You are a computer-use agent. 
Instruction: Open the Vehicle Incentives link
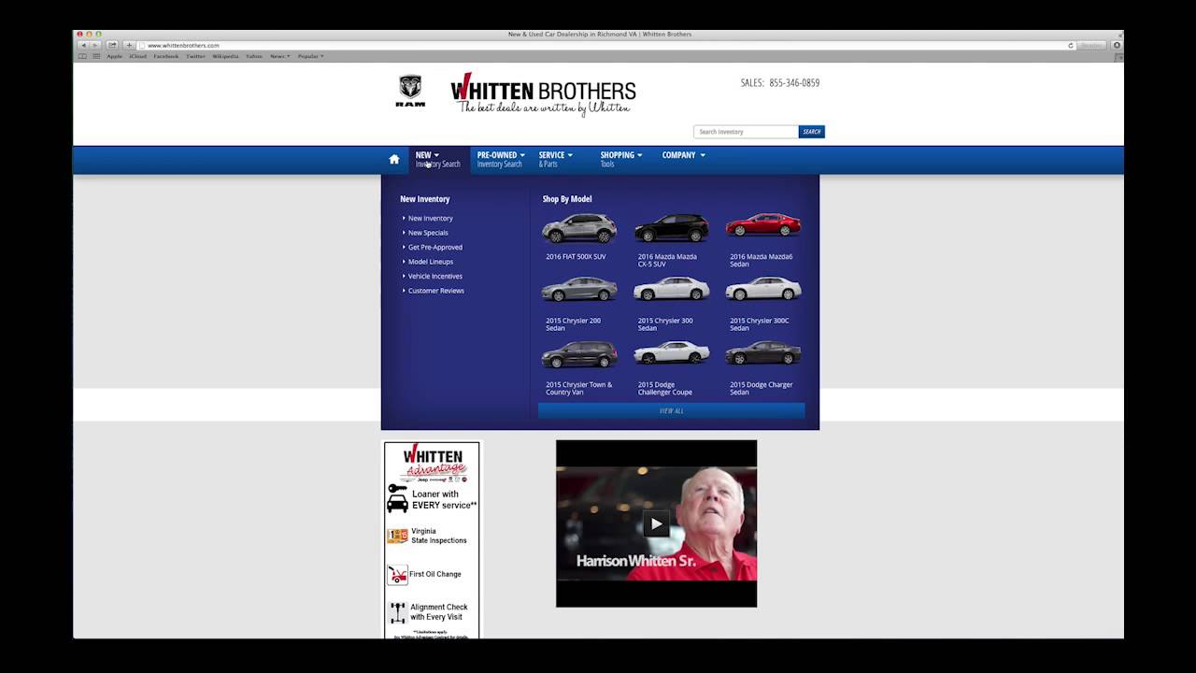coord(434,276)
